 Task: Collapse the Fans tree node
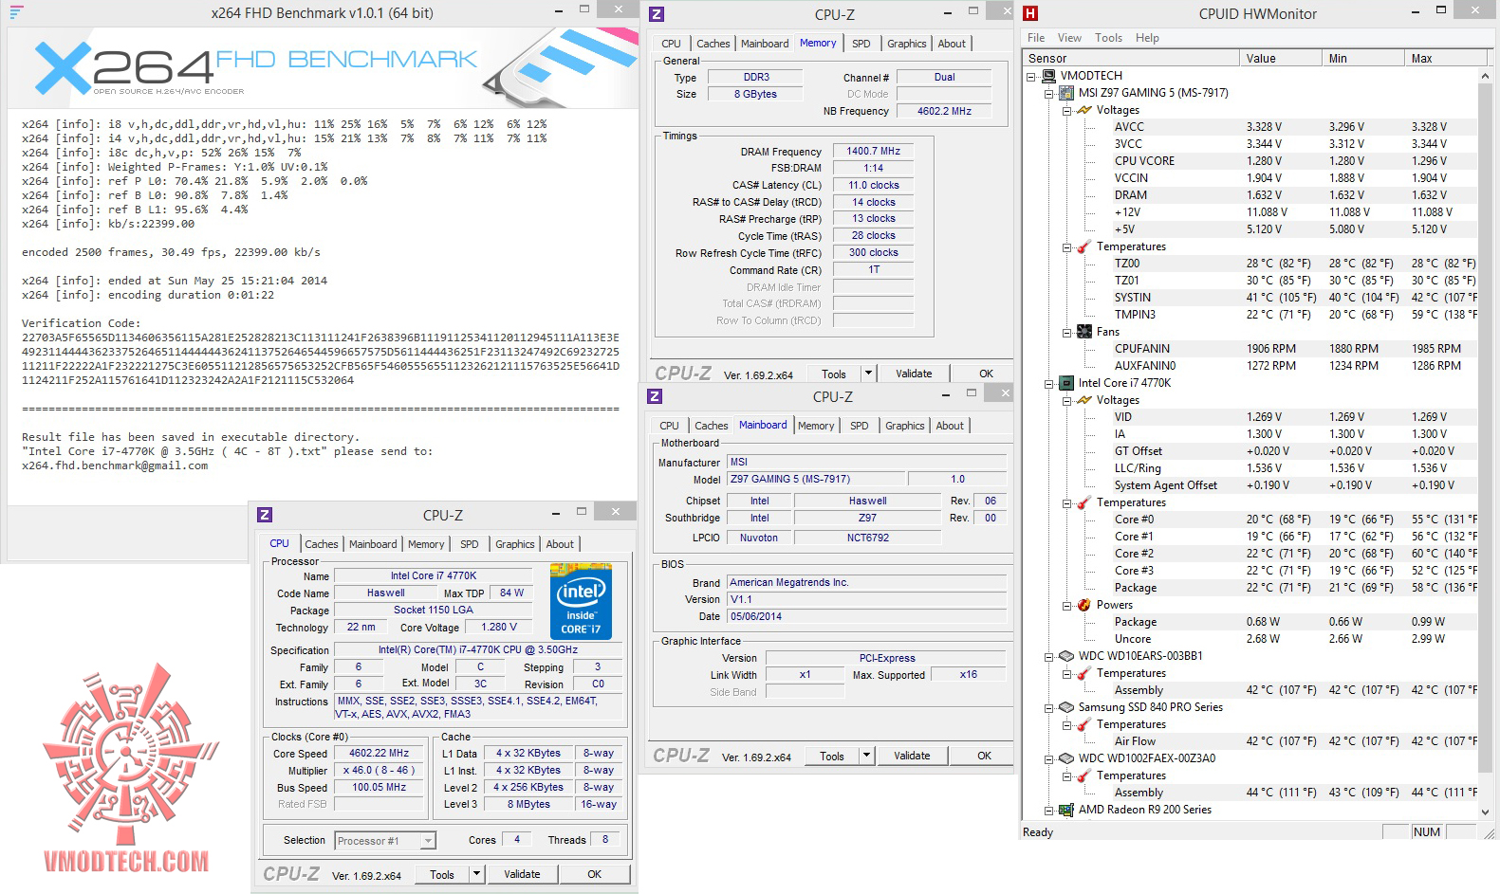(x=1066, y=333)
